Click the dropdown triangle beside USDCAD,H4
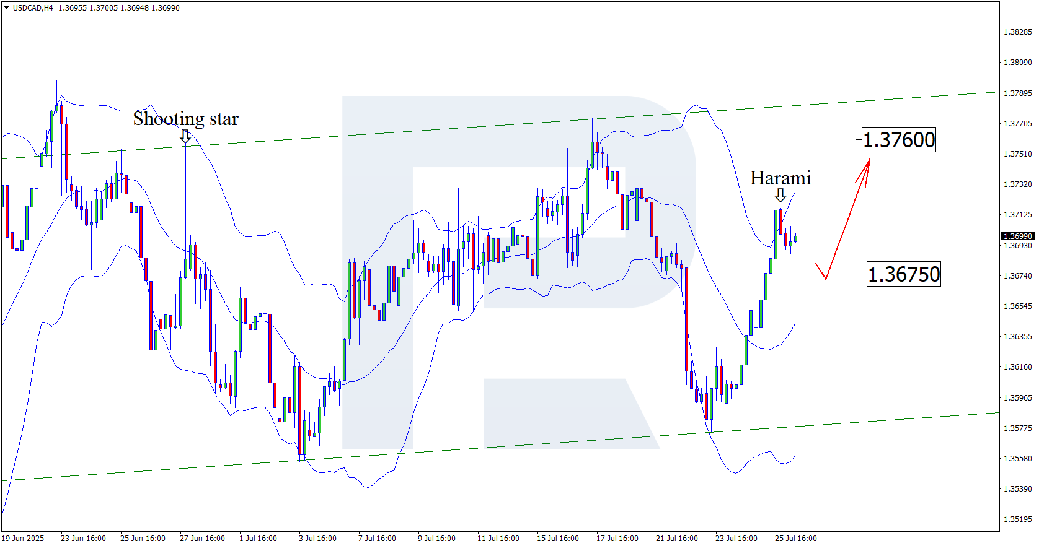The image size is (1039, 546). click(7, 8)
